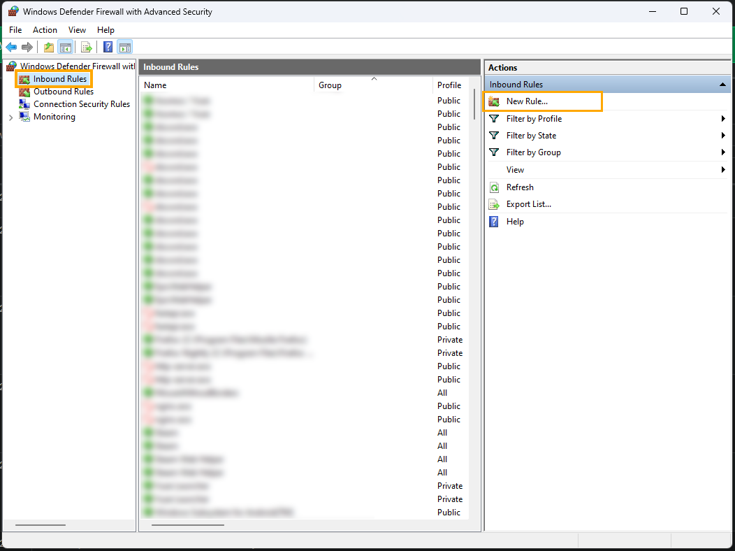The image size is (735, 551).
Task: Open the Filter by Profile submenu arrow
Action: (723, 119)
